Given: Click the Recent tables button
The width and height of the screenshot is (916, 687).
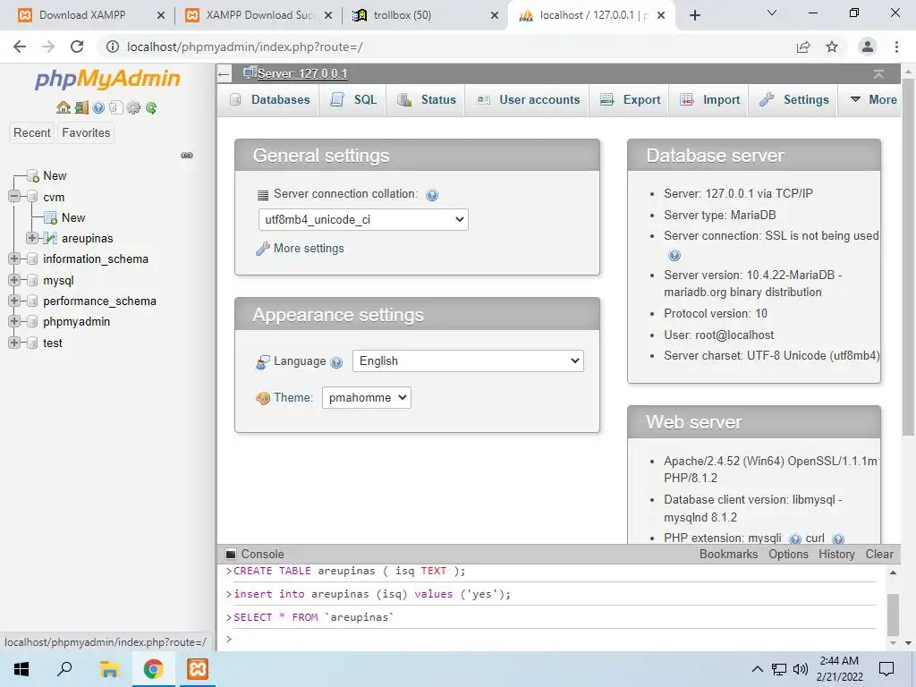Looking at the screenshot, I should coord(31,133).
